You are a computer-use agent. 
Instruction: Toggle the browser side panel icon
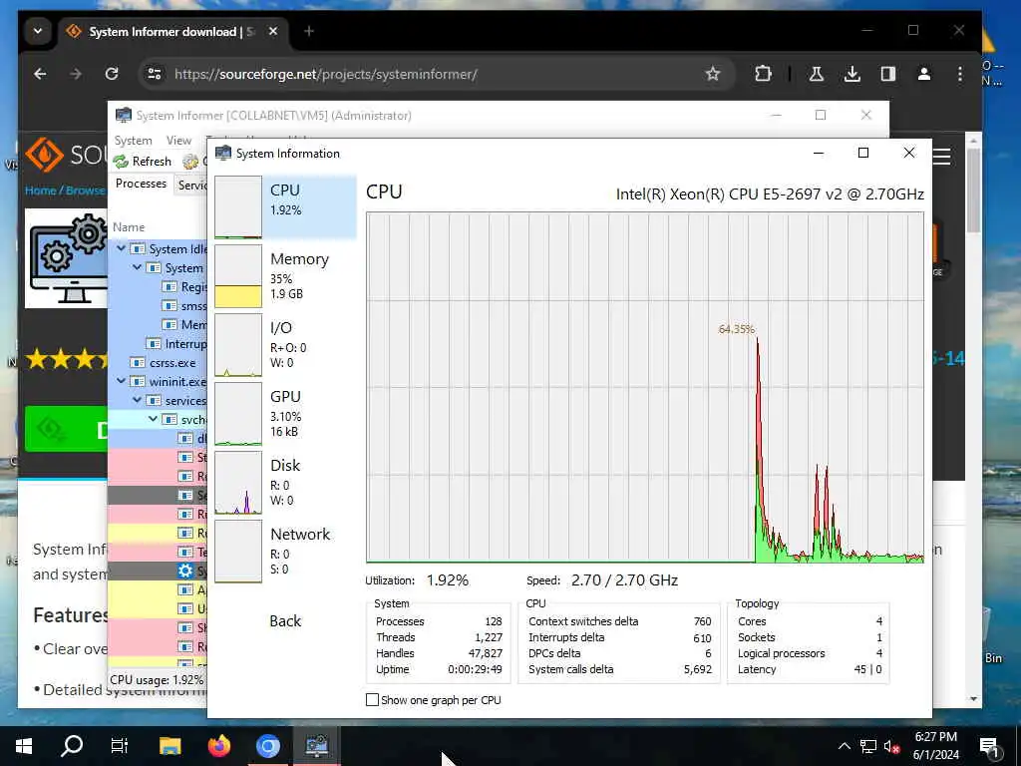[x=887, y=74]
